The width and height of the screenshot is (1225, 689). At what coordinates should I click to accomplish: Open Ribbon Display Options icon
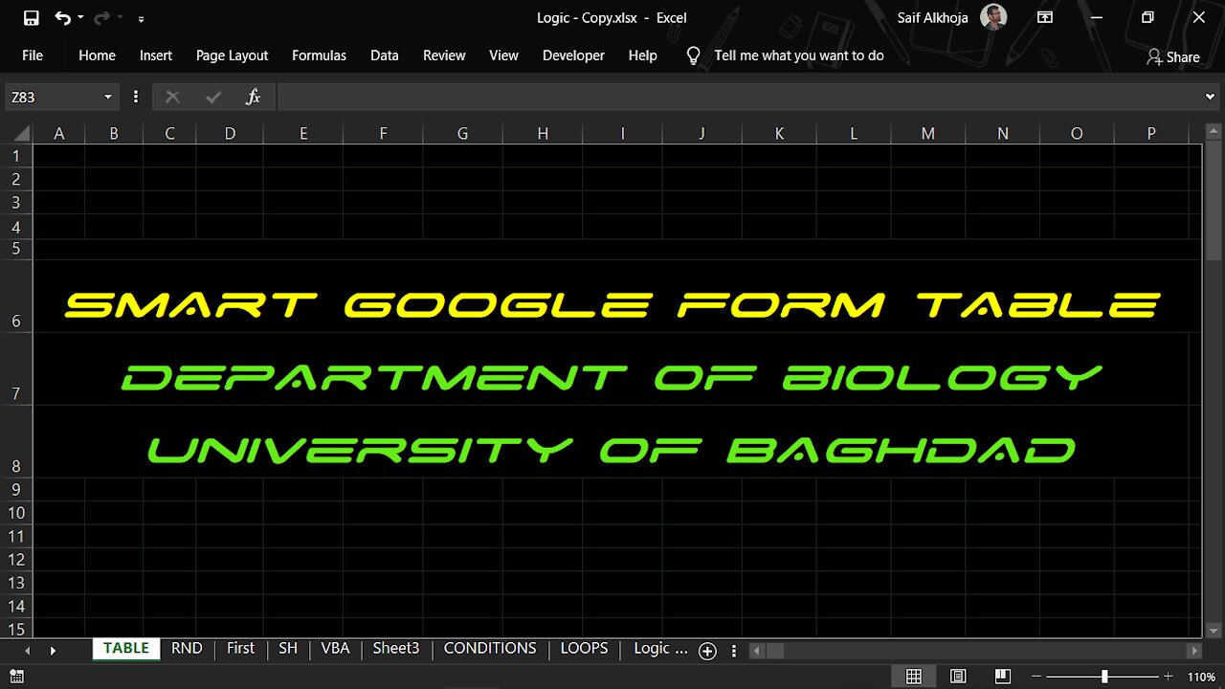click(x=1045, y=17)
